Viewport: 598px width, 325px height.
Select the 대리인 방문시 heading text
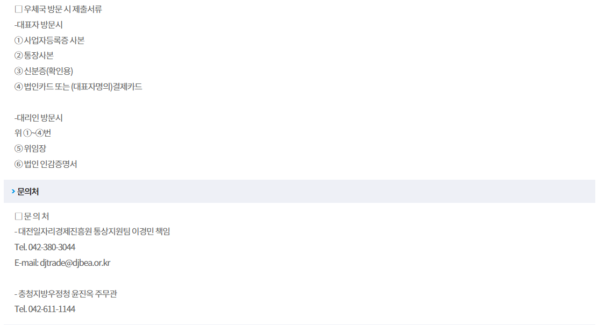(39, 118)
